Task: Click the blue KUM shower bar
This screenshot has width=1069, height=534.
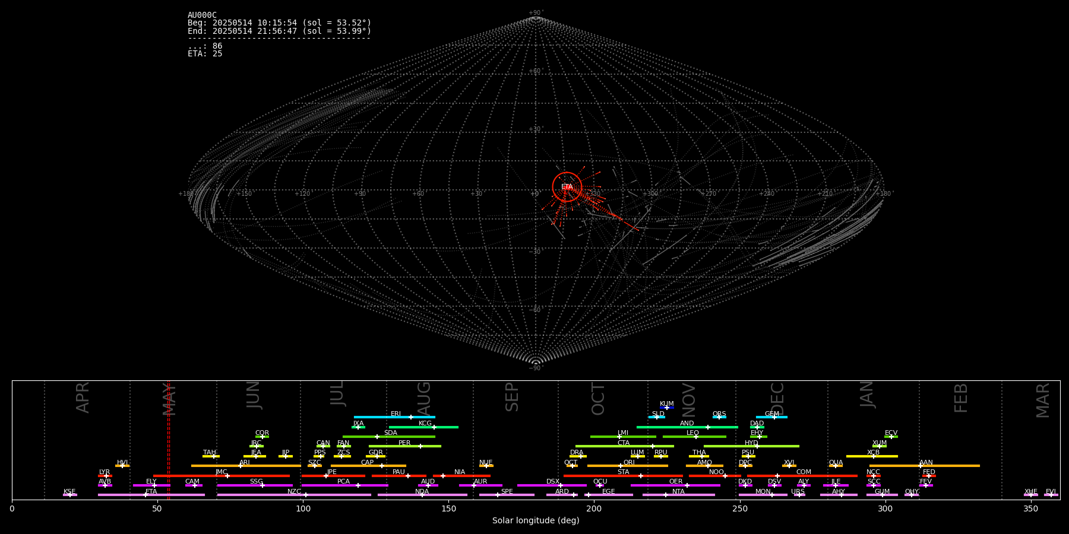Action: tap(667, 408)
